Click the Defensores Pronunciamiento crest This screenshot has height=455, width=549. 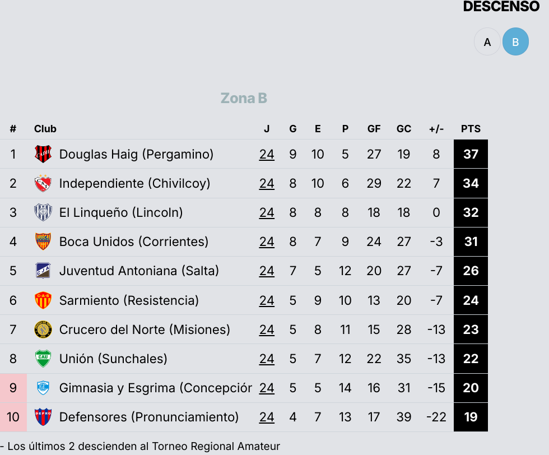(x=43, y=417)
